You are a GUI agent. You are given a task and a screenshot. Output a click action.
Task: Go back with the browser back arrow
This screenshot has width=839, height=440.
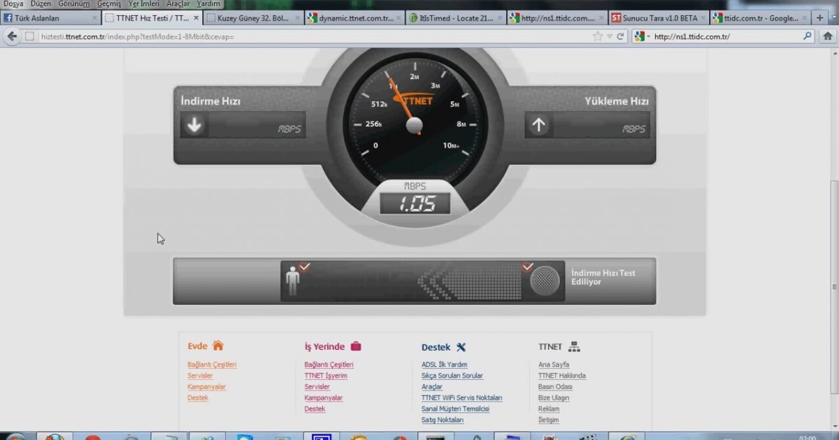(12, 36)
